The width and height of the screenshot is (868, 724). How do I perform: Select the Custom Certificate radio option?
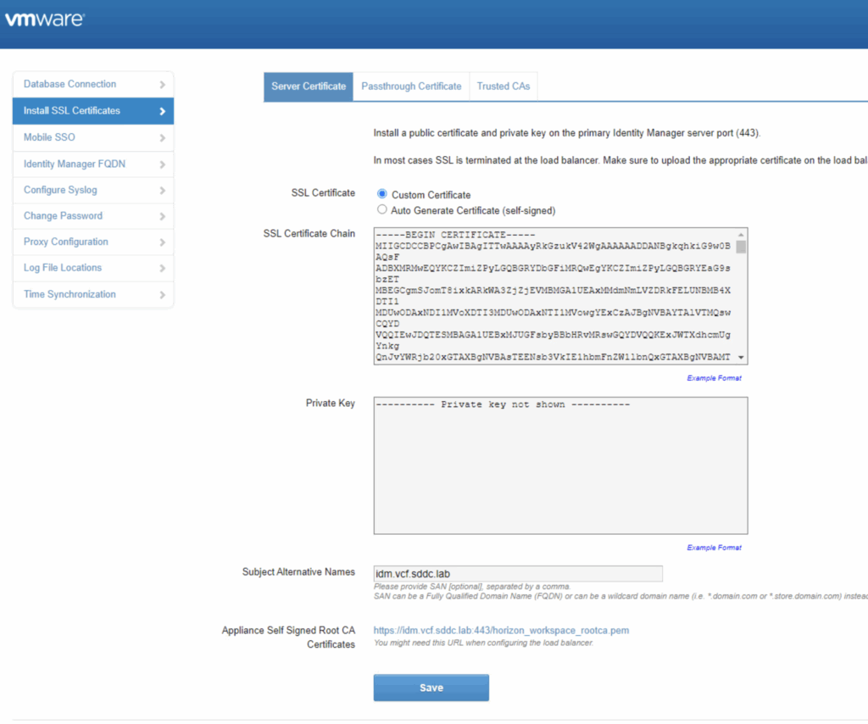coord(382,194)
